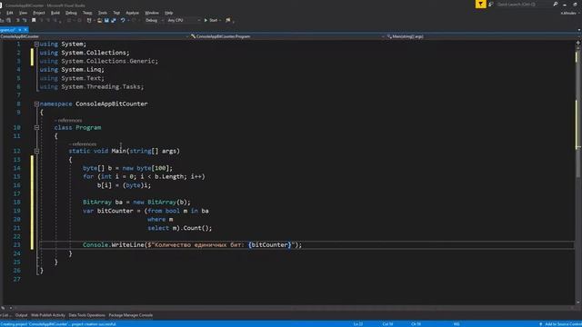Click the Quick Launch magnifier icon
This screenshot has width=582, height=327.
(556, 4)
